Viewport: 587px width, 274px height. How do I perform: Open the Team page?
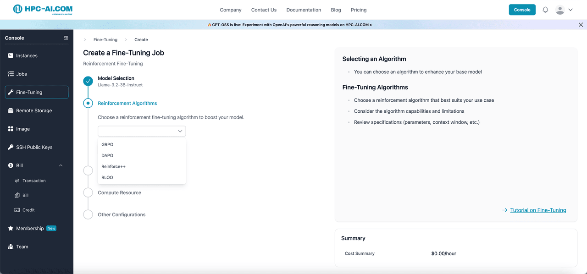[22, 247]
